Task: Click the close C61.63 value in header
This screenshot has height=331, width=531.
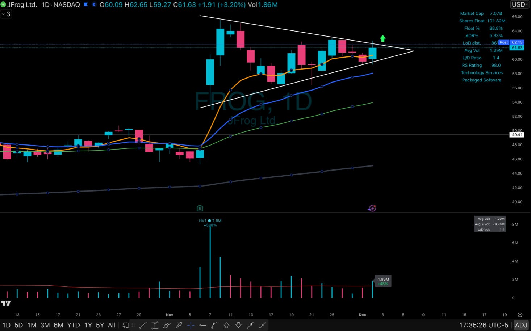Action: (x=185, y=5)
